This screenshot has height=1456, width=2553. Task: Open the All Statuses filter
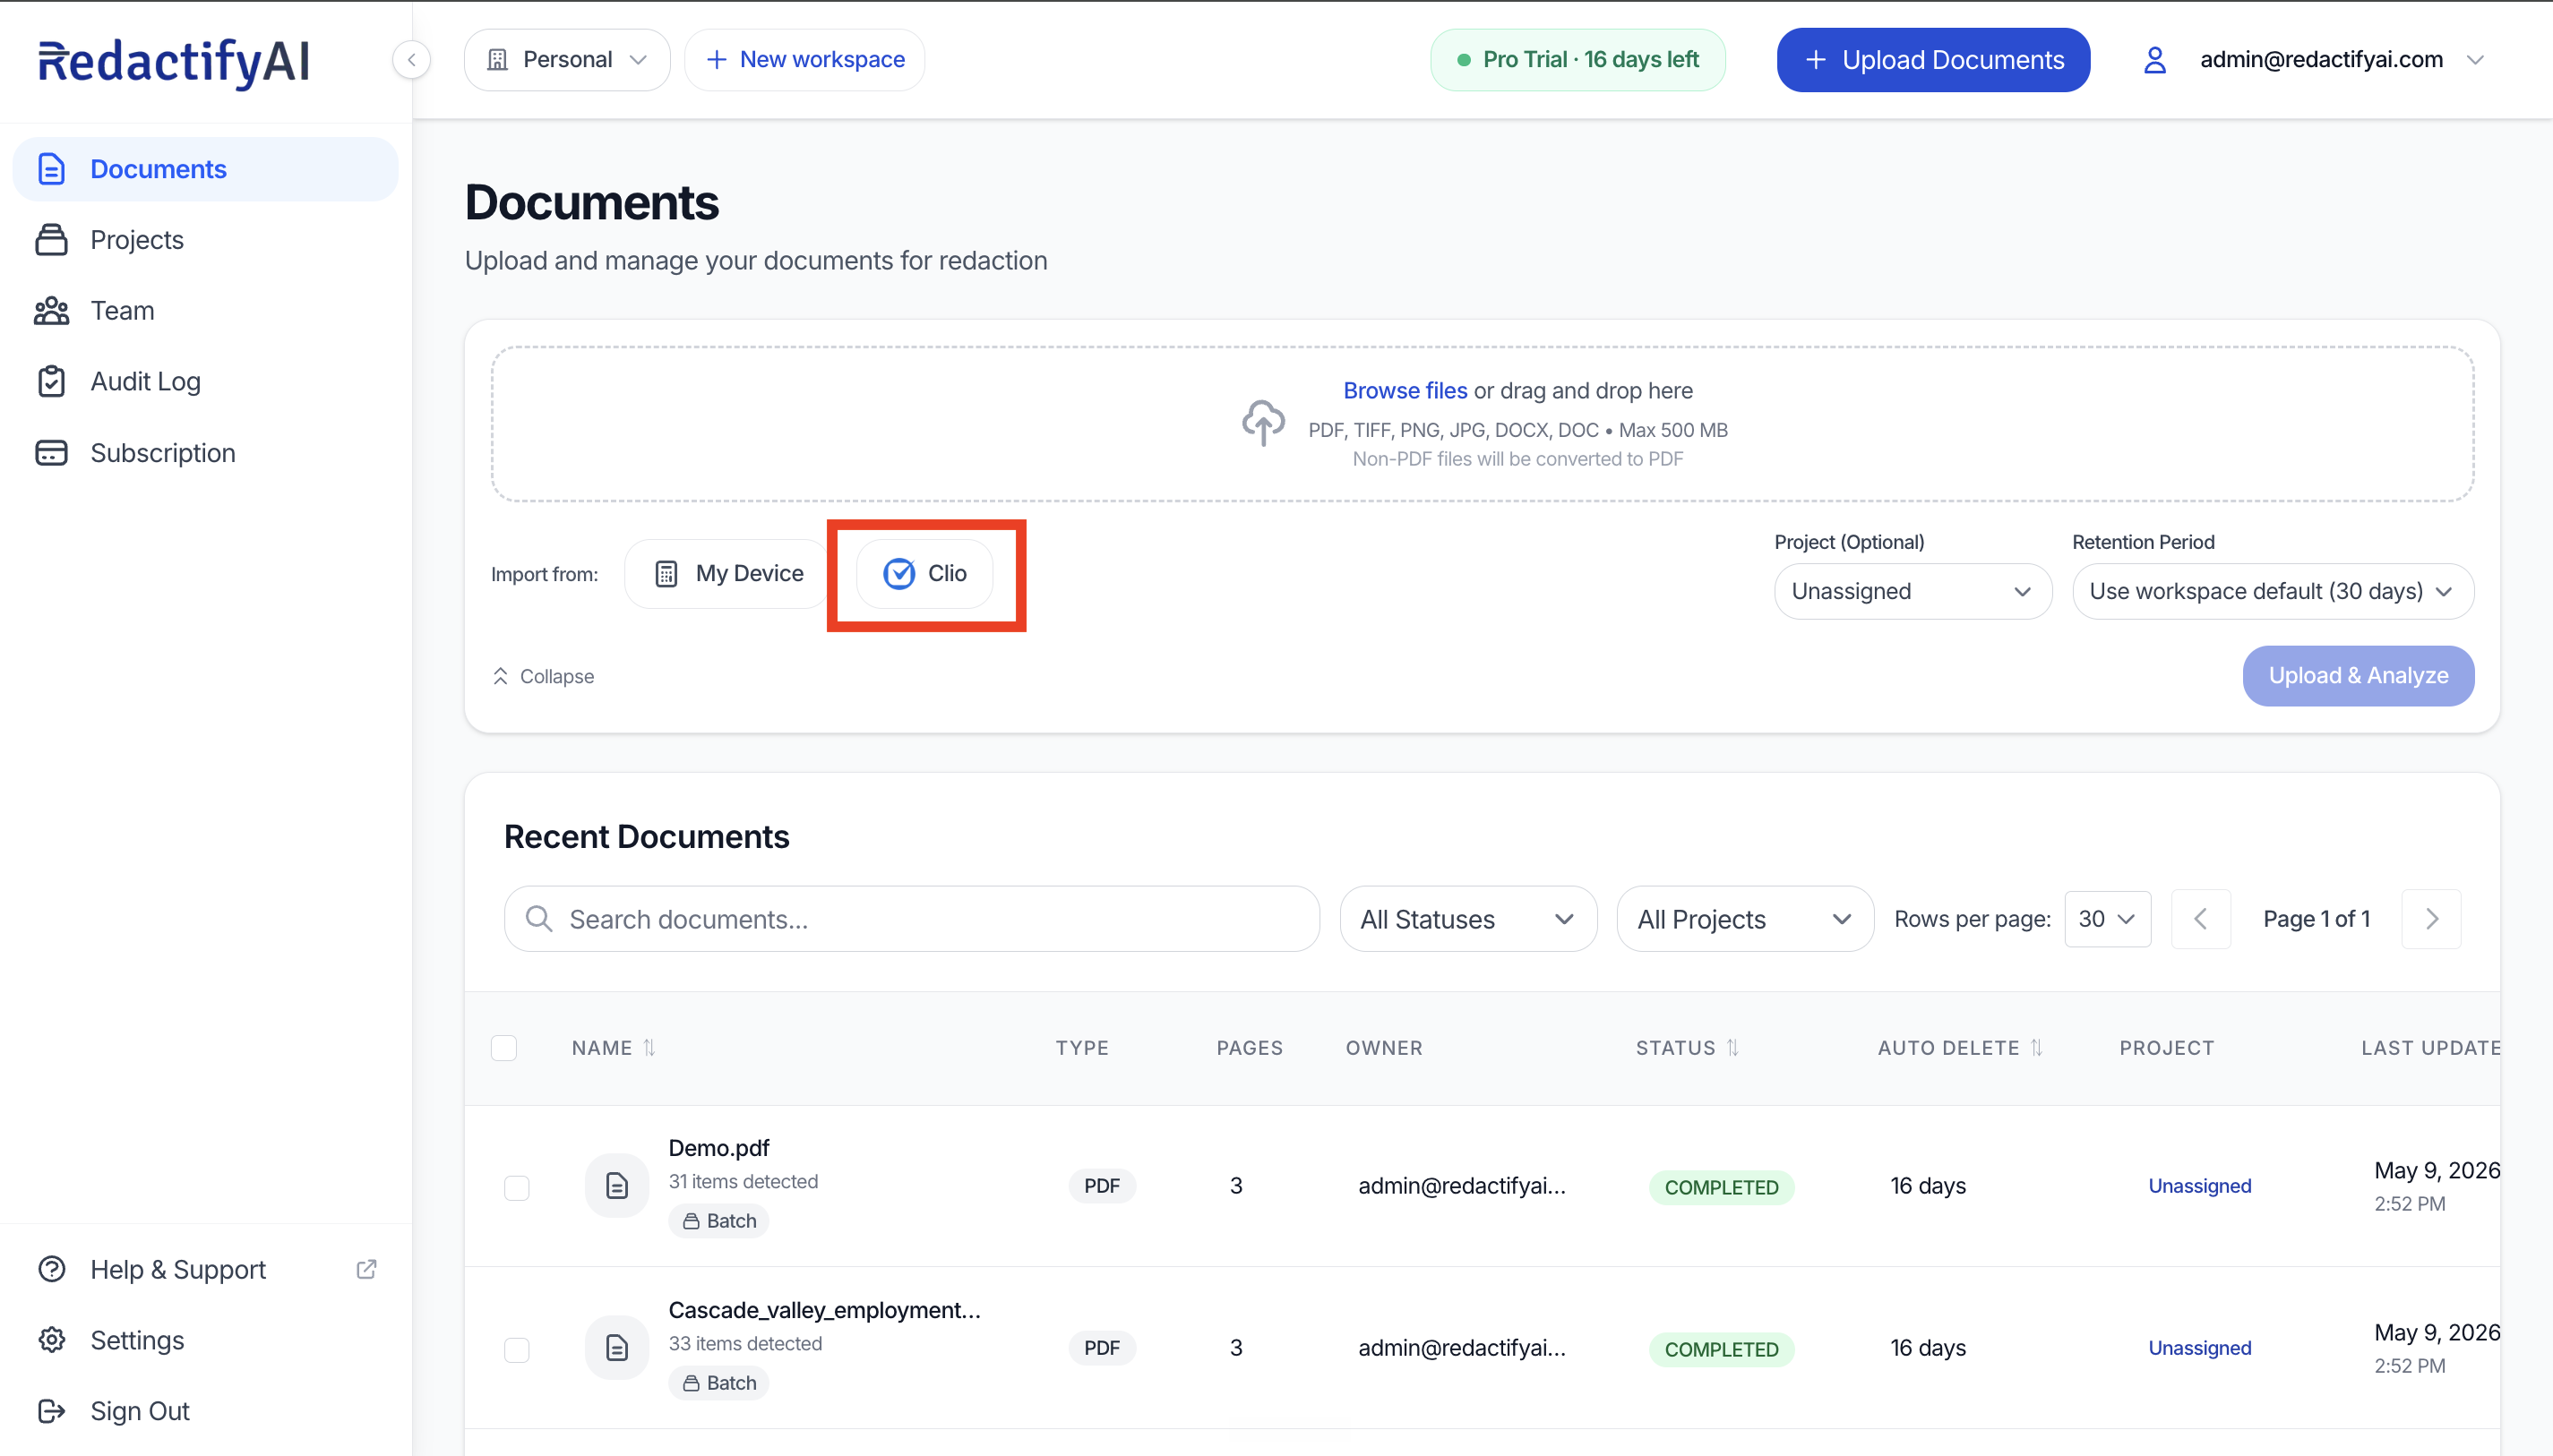(x=1468, y=919)
